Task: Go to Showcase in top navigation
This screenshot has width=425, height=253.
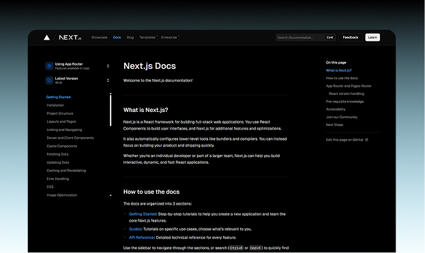Action: tap(99, 38)
